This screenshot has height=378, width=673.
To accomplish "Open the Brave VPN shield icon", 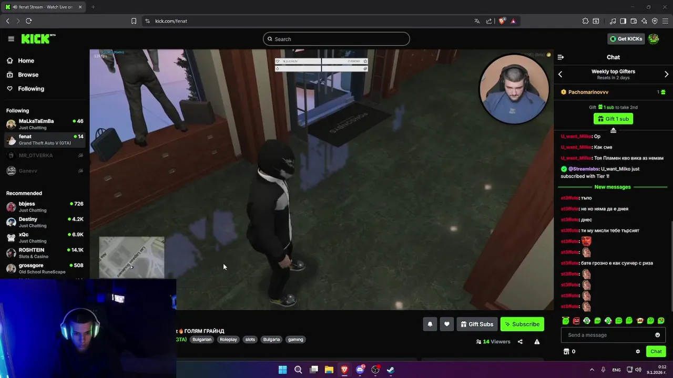I will (x=655, y=21).
